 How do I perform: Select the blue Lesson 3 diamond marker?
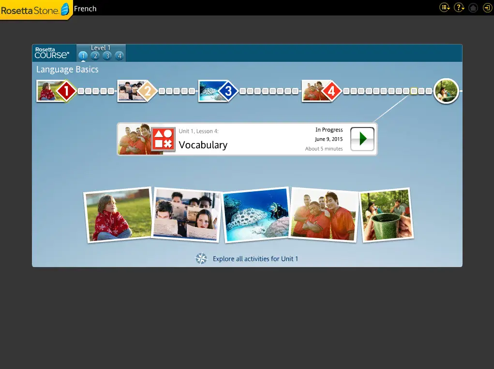click(x=228, y=91)
